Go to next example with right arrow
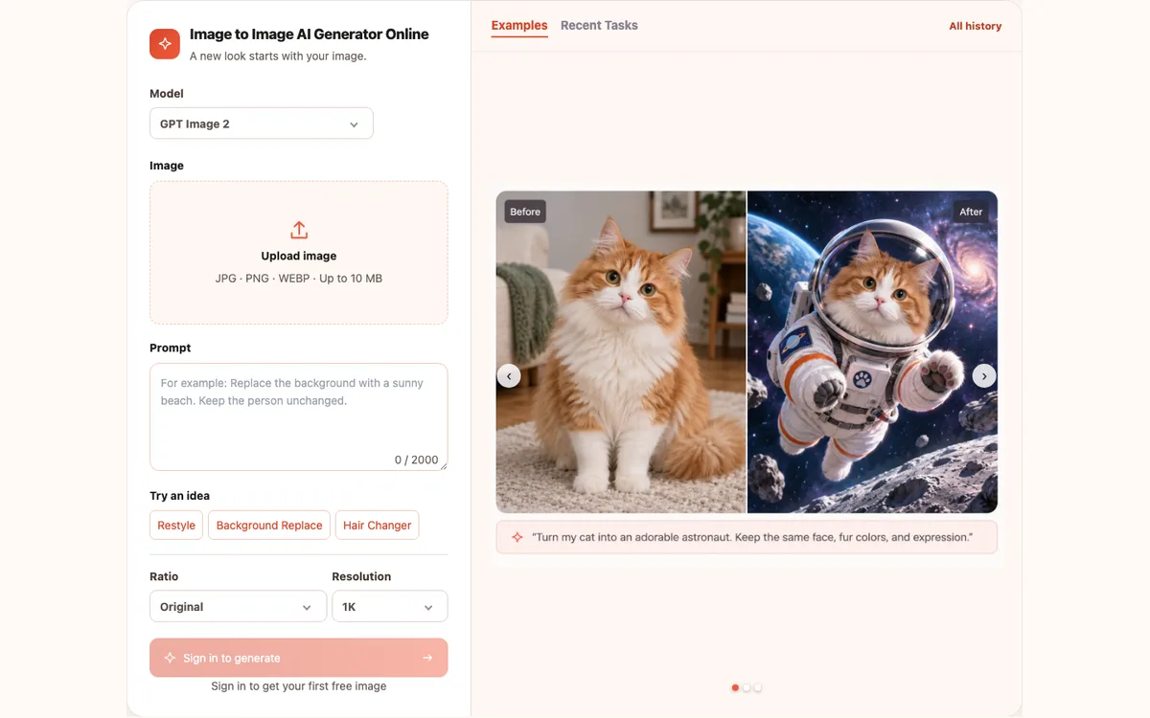The image size is (1150, 718). [x=984, y=376]
